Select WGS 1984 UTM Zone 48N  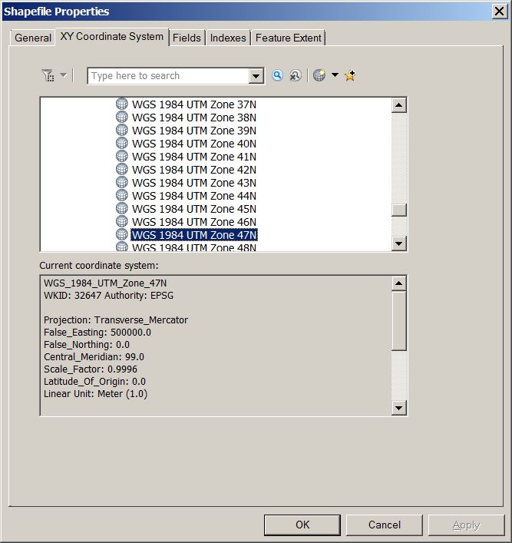194,247
